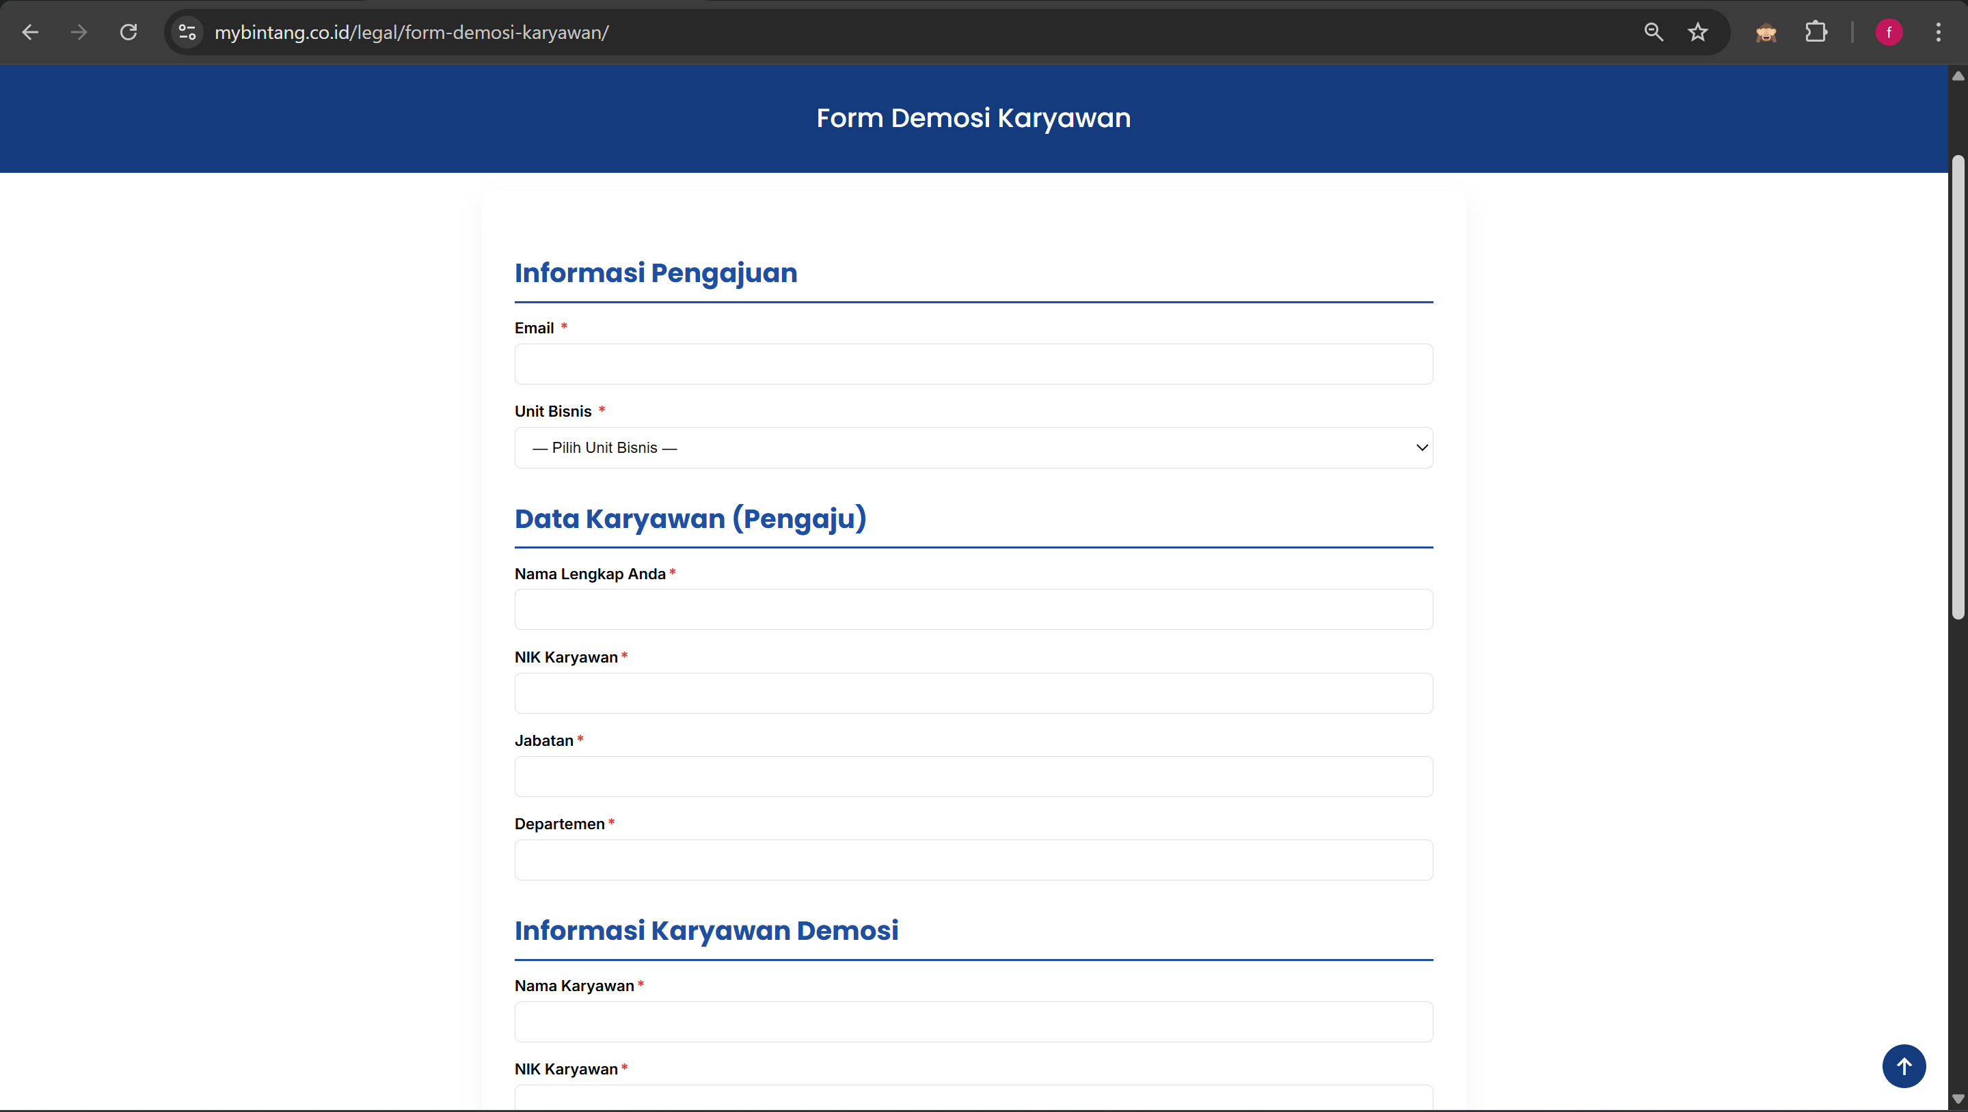Bookmark this page with the star icon
Screen dimensions: 1968x1112
1697,32
